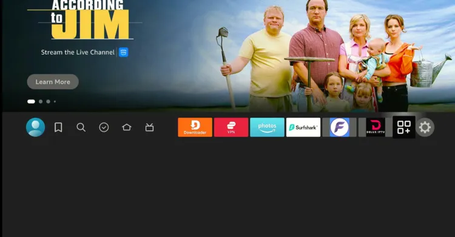Open the Find search magnifier icon
This screenshot has height=237, width=455.
pyautogui.click(x=81, y=127)
